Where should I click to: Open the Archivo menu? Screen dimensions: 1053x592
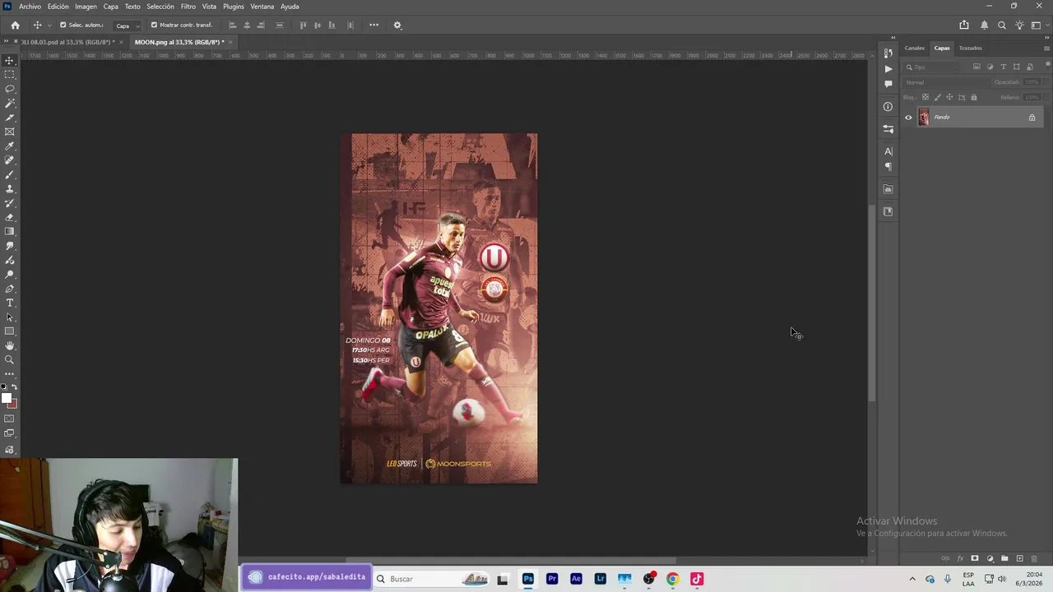(30, 7)
